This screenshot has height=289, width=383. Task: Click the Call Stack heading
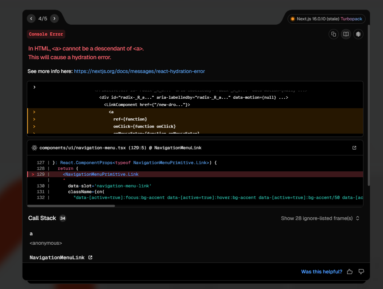click(x=42, y=218)
